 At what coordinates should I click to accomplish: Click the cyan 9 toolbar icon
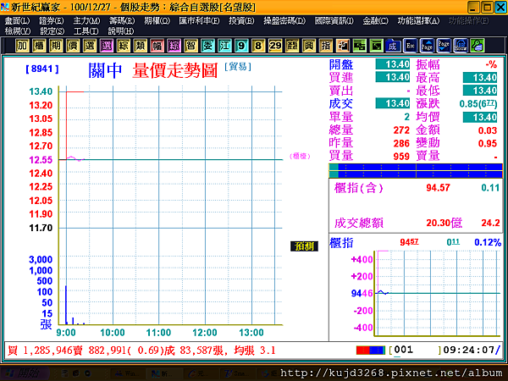point(241,46)
